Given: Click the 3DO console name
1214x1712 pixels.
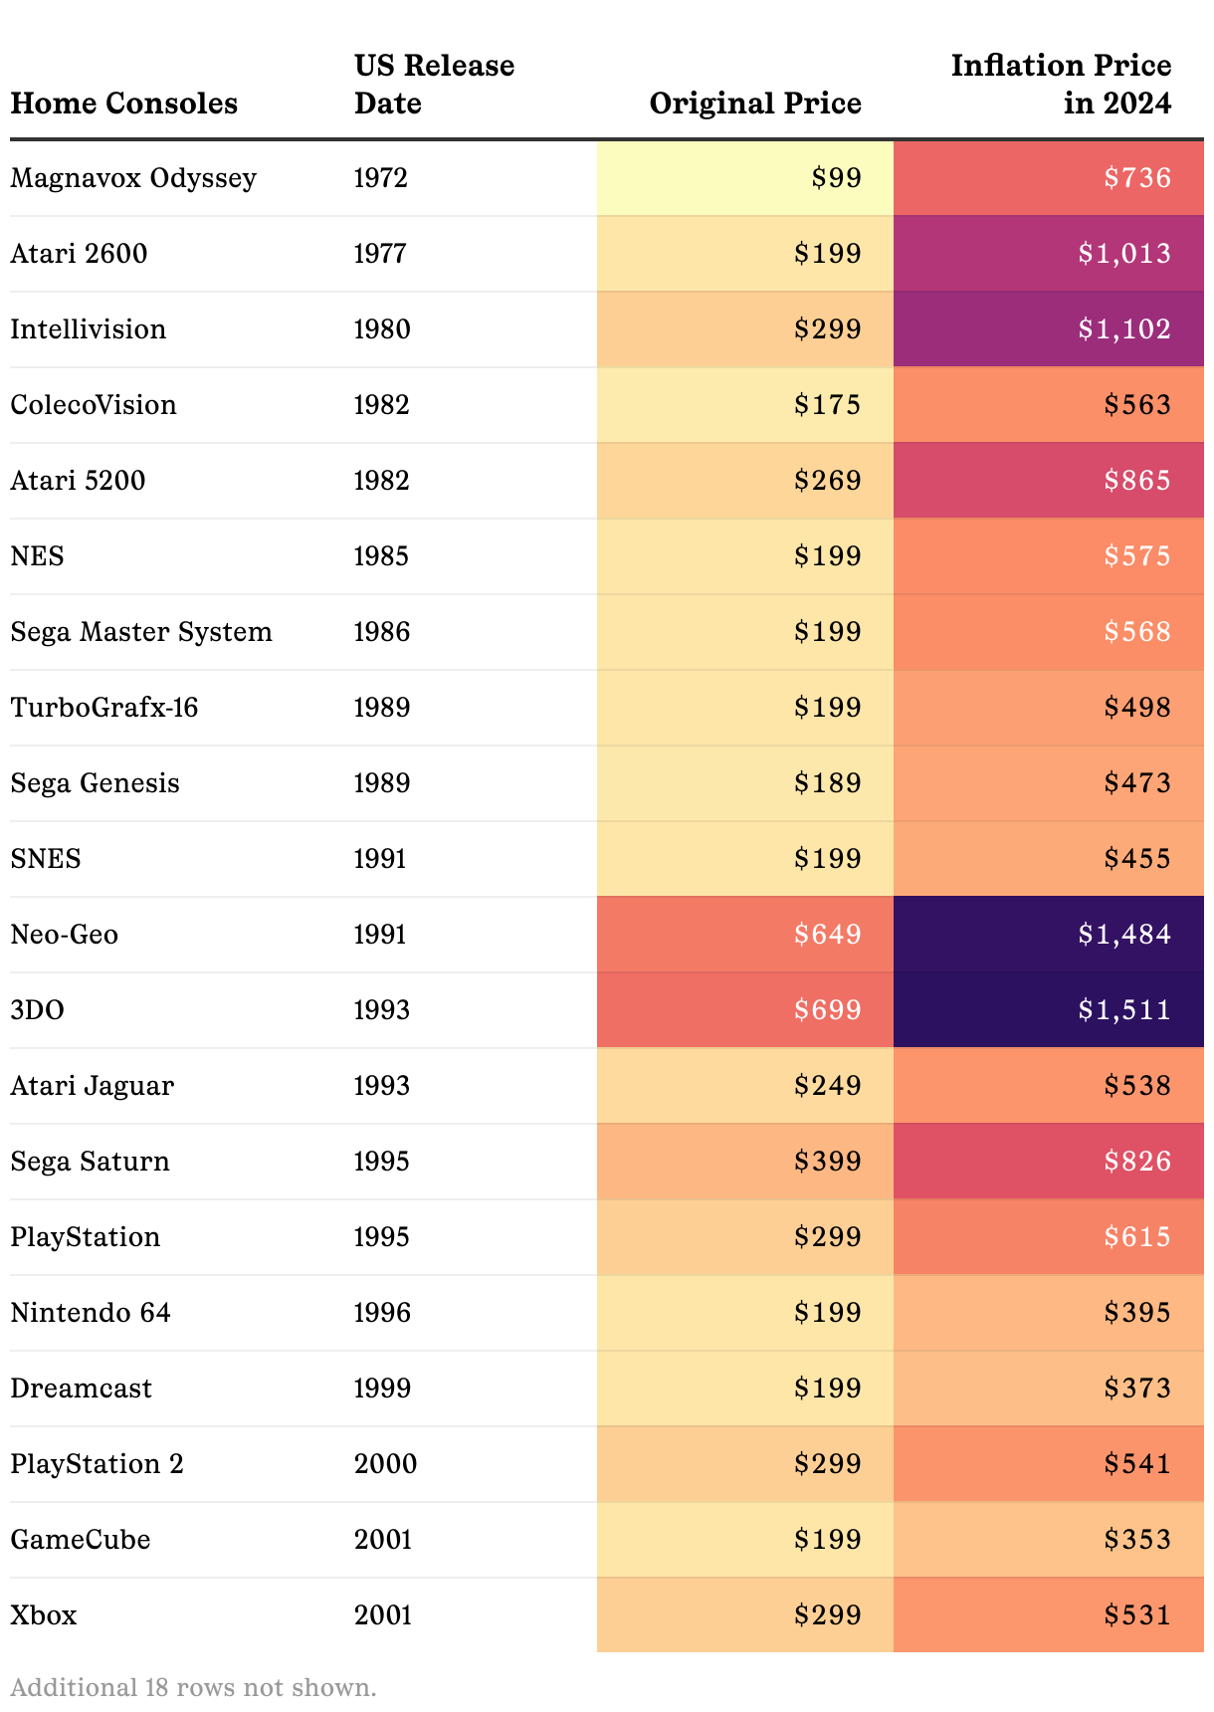Looking at the screenshot, I should pos(38,1010).
